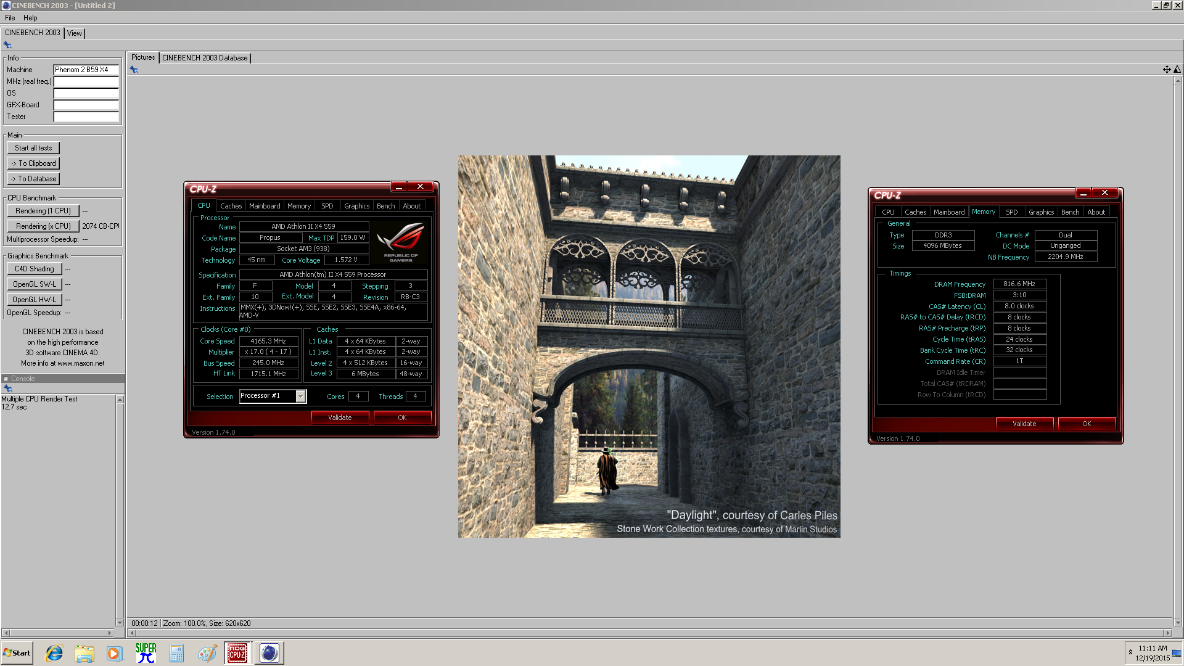Click the OS input field
Image resolution: width=1184 pixels, height=666 pixels.
tap(86, 93)
